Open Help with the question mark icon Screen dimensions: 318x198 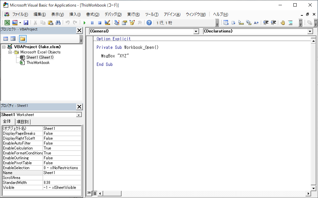coord(149,23)
